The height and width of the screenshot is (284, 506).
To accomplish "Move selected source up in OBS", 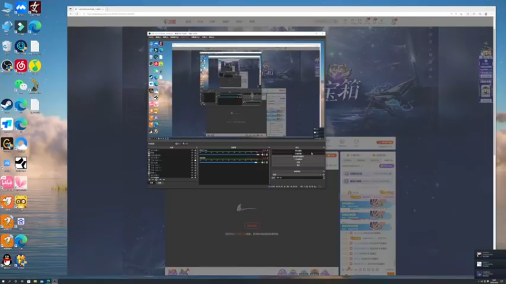I will click(161, 179).
